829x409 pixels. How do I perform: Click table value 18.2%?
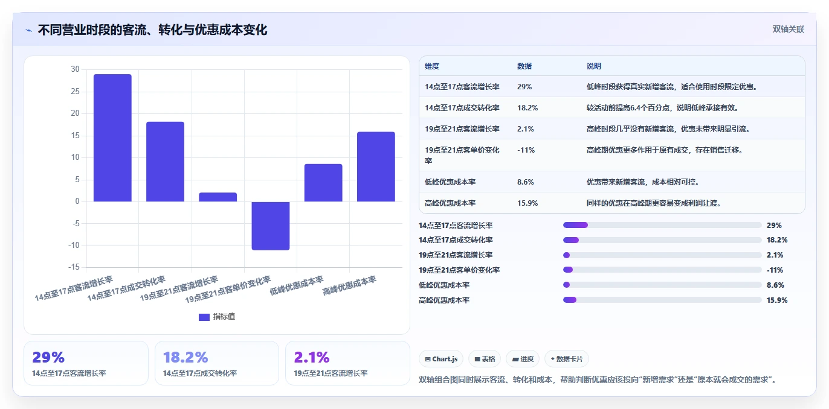coord(527,108)
